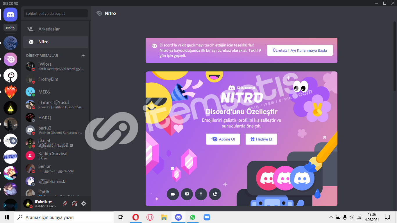Click the battery tray icon
397x223 pixels.
pyautogui.click(x=338, y=217)
